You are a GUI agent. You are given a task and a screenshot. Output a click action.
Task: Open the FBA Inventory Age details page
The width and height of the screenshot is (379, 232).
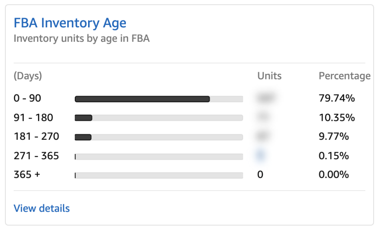(41, 208)
